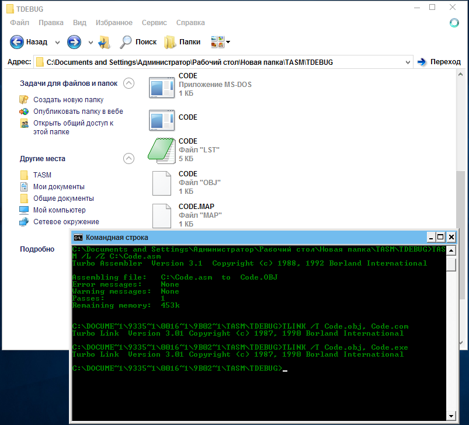Click the Up folder level icon

click(x=105, y=42)
